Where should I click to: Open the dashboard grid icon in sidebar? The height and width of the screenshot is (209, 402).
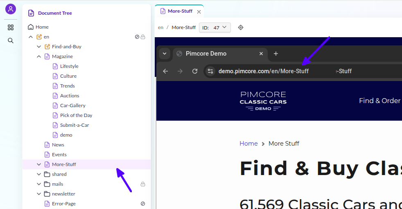(x=11, y=27)
